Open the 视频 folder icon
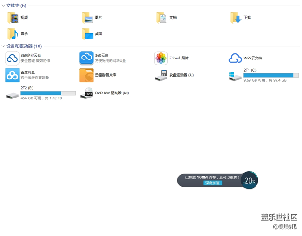302x236 pixels. 13,18
